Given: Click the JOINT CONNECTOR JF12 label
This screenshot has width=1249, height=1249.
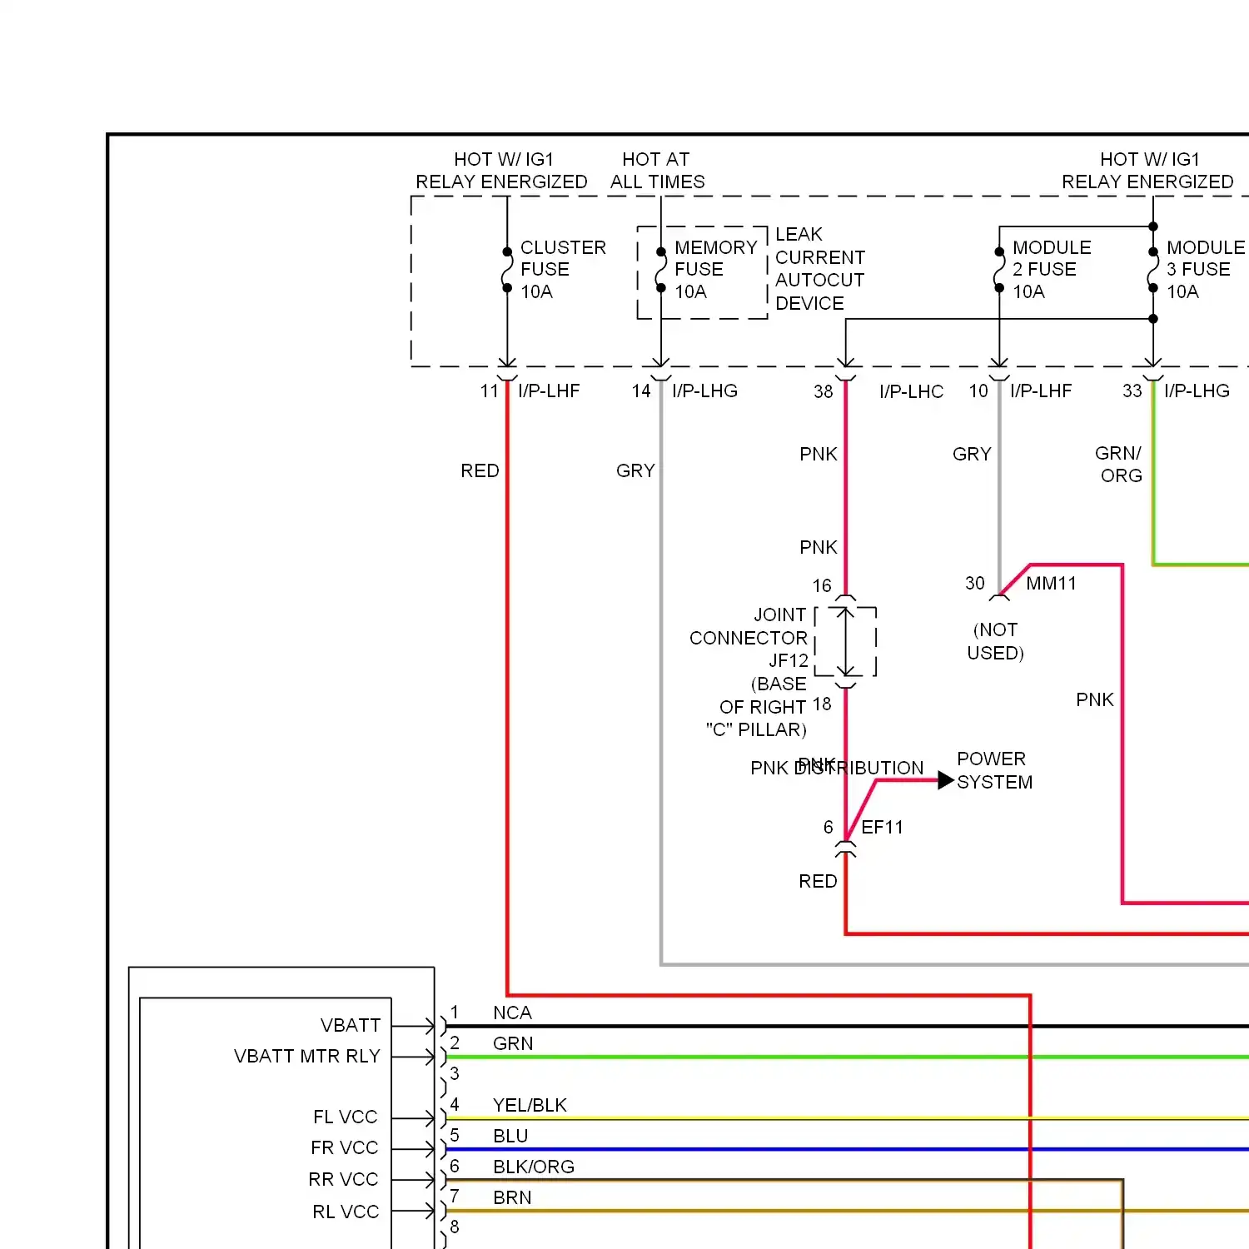Looking at the screenshot, I should click(749, 638).
